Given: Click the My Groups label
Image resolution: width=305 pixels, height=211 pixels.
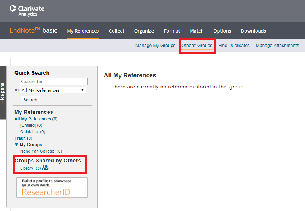Looking at the screenshot, I should tap(31, 145).
